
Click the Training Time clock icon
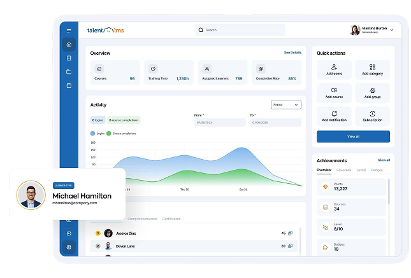click(153, 69)
